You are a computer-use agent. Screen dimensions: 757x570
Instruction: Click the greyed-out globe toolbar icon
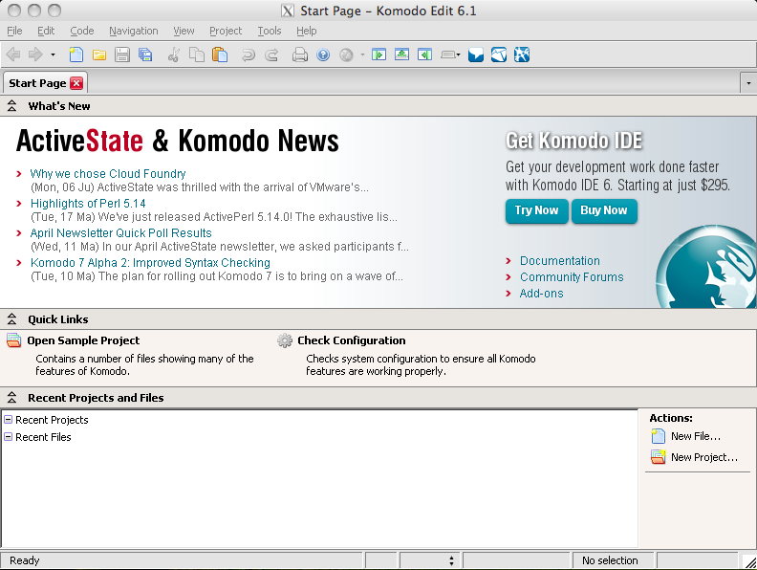click(x=346, y=55)
